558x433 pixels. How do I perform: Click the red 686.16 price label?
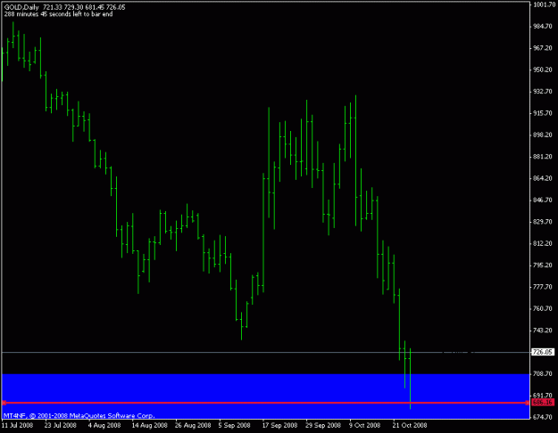tap(543, 403)
